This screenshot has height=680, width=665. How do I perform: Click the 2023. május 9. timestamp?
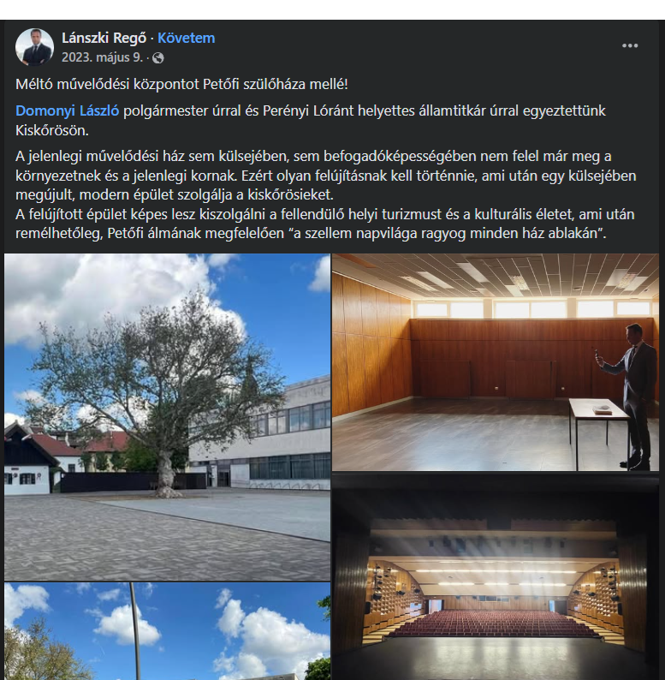(103, 57)
